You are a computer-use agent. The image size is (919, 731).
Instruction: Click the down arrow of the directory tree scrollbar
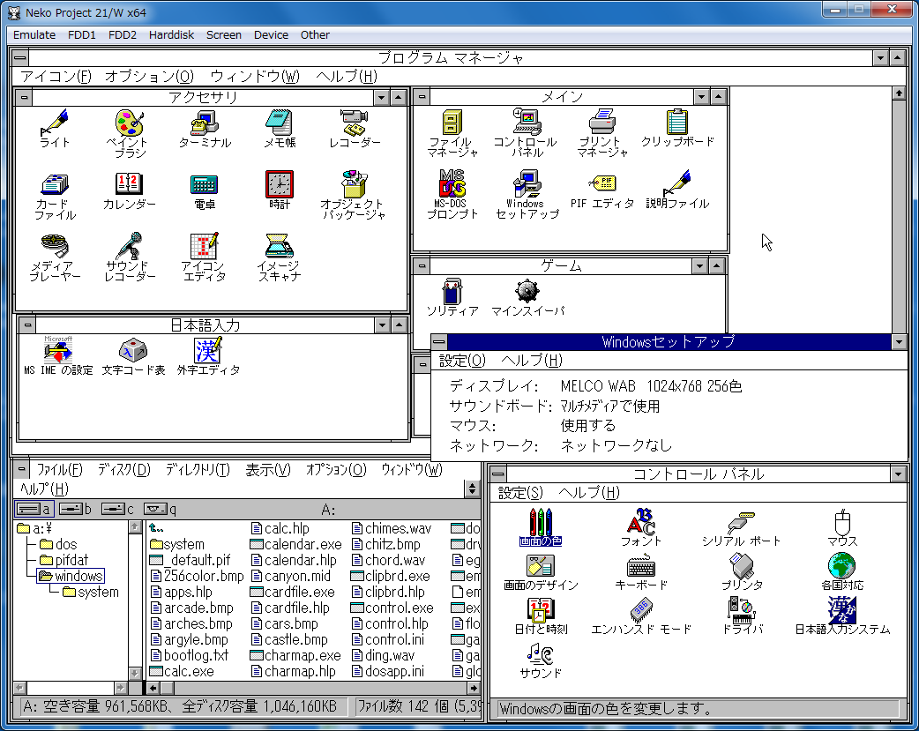[135, 672]
